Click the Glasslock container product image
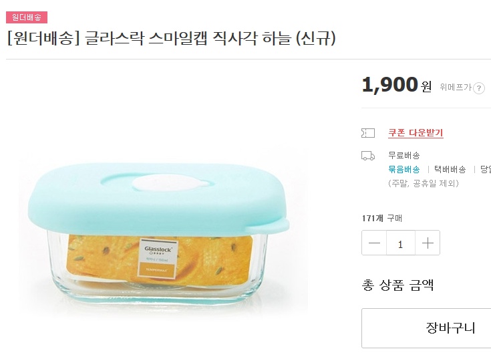The image size is (491, 363). click(x=160, y=234)
